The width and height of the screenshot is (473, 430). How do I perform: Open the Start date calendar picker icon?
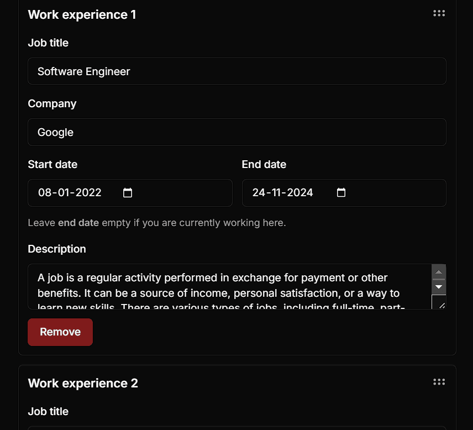tap(128, 193)
